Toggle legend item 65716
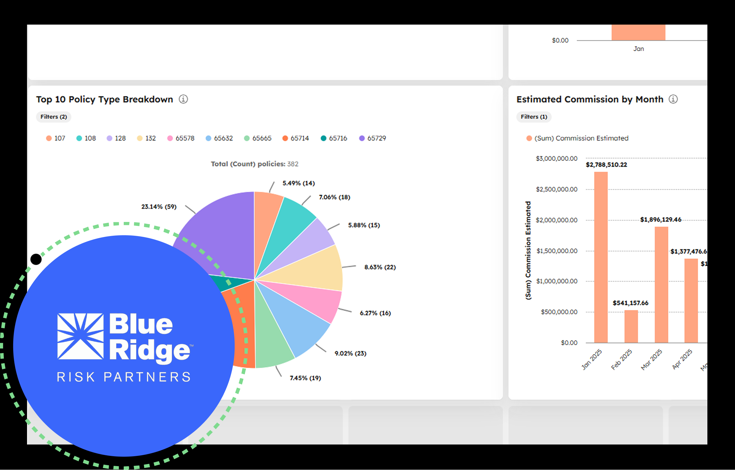Viewport: 735px width, 470px height. (334, 138)
